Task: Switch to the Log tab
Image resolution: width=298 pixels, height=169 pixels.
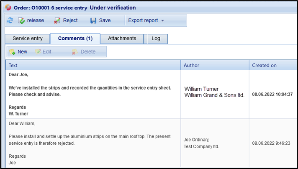Action: click(x=156, y=38)
